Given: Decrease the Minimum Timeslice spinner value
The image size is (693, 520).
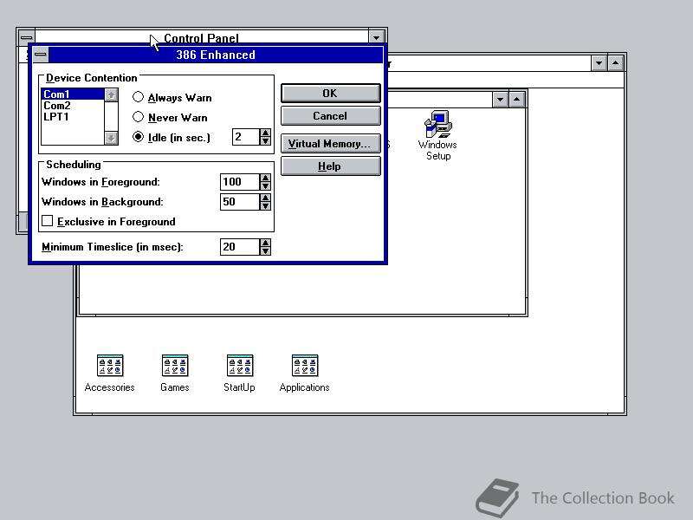Looking at the screenshot, I should pyautogui.click(x=265, y=250).
